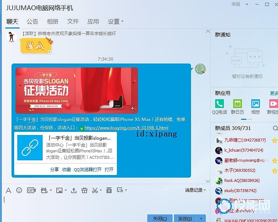Click 分享 on the link card
Image resolution: width=278 pixels, height=222 pixels.
[55, 170]
